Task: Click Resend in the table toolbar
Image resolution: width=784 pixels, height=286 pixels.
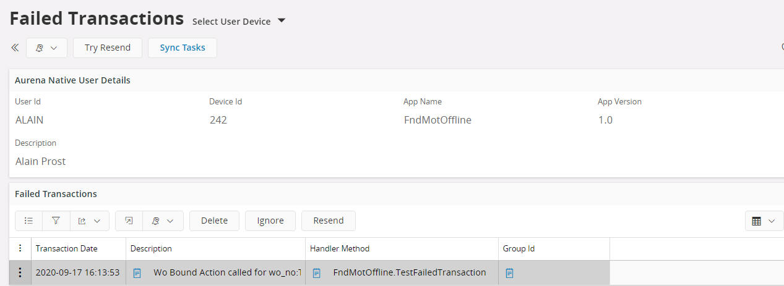Action: 328,221
